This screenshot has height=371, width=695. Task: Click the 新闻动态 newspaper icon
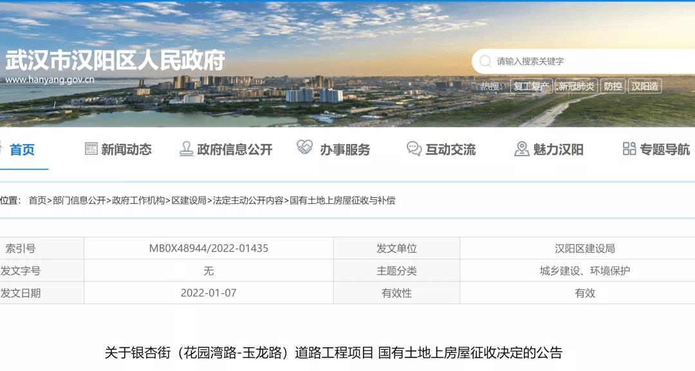pyautogui.click(x=91, y=149)
